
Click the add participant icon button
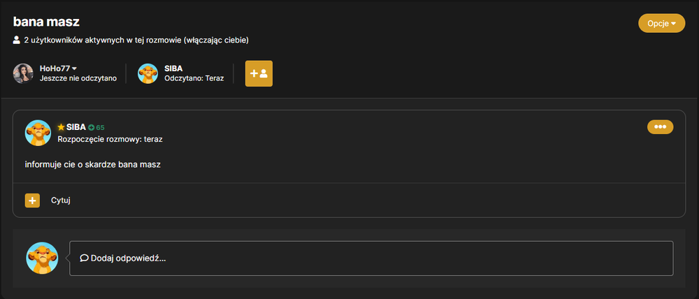[x=259, y=73]
